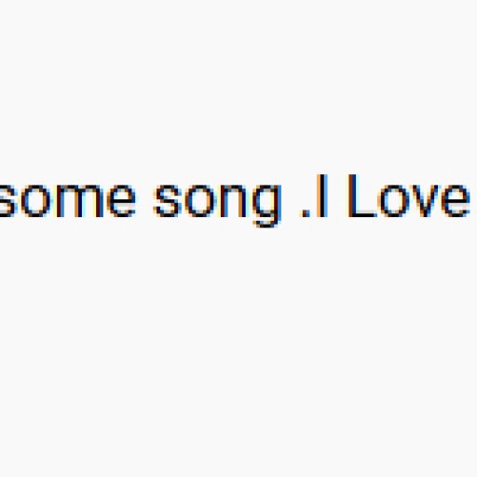Click the final "e" of "Love"

pos(456,200)
